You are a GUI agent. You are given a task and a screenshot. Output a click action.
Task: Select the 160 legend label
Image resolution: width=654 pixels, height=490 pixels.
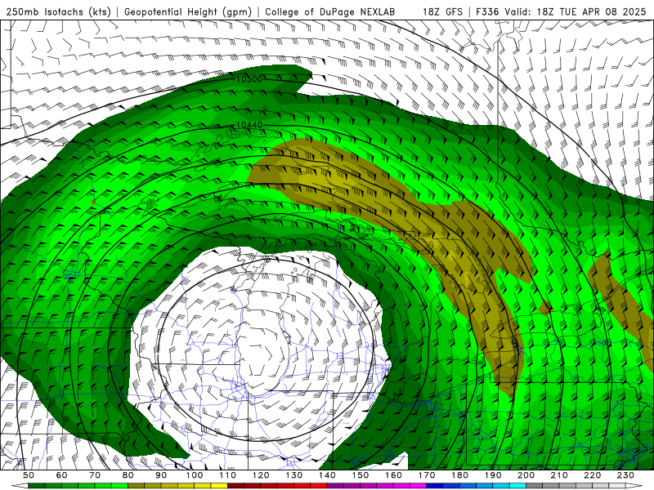point(393,475)
